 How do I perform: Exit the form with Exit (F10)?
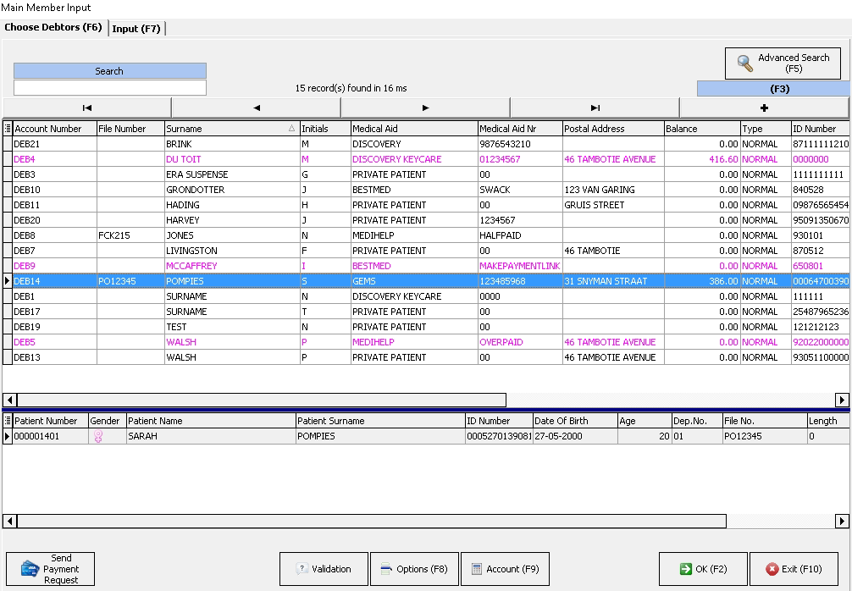793,569
